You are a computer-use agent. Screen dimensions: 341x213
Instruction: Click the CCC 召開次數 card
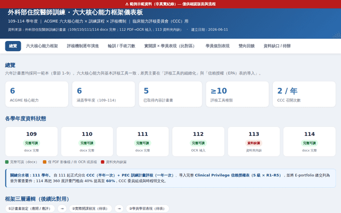[x=304, y=94]
